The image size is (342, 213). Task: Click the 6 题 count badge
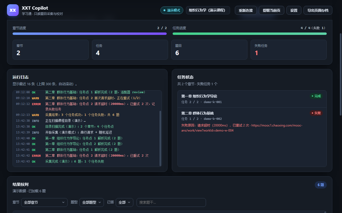click(321, 185)
